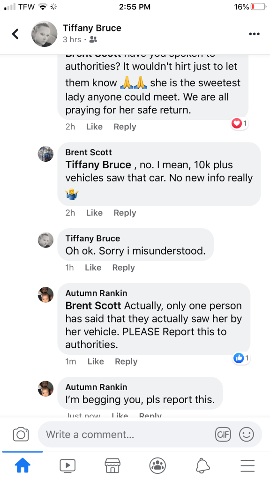Open the Groups icon

(157, 465)
